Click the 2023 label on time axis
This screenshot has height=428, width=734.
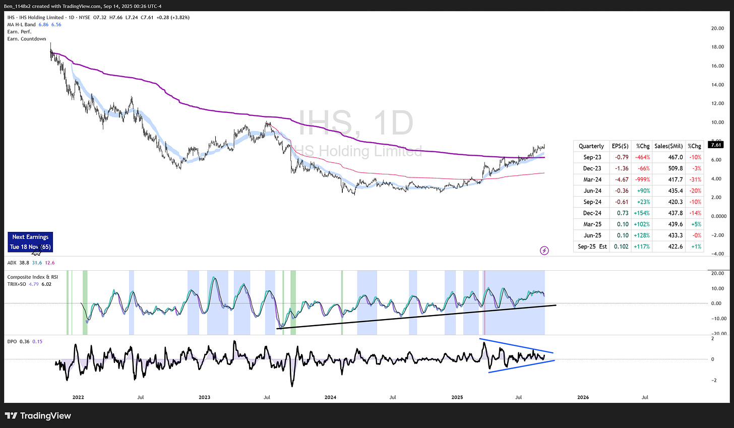[204, 397]
